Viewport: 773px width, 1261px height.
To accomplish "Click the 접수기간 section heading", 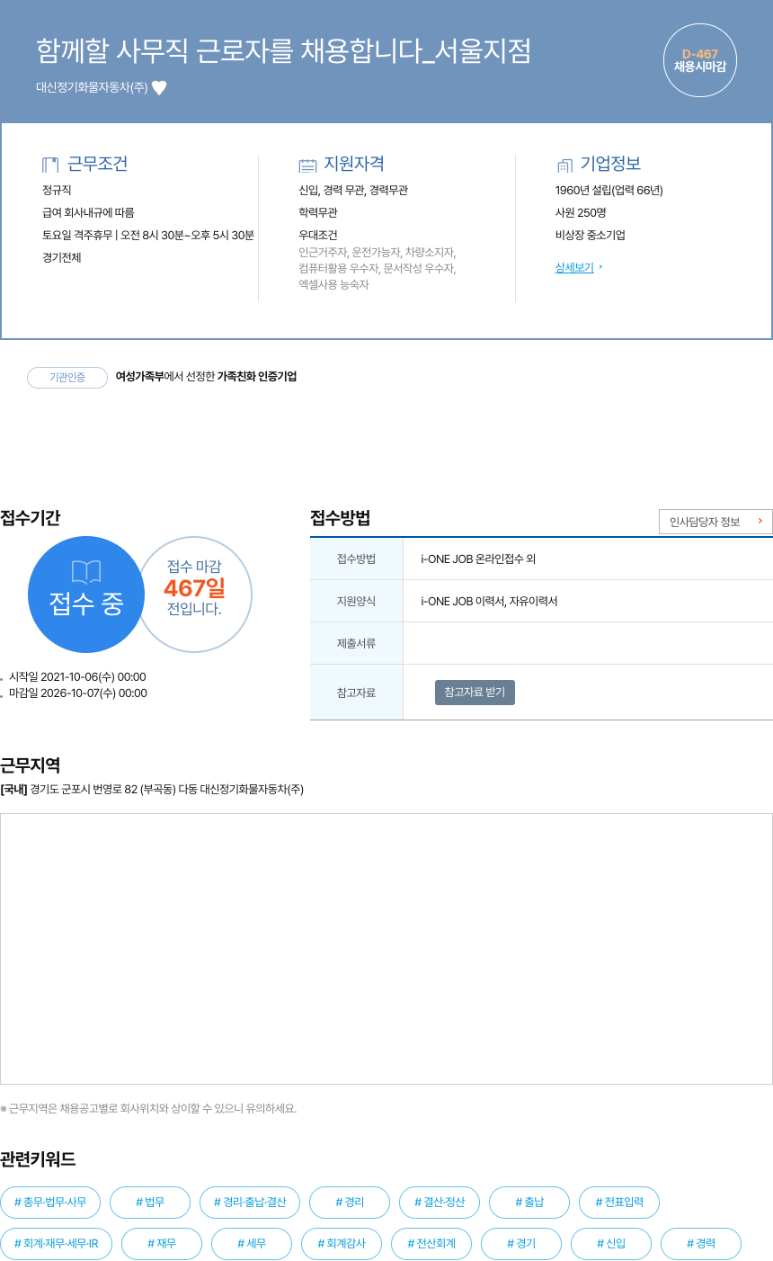I will point(31,517).
